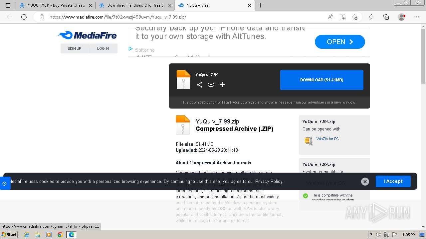Open File Explorer from taskbar
The height and width of the screenshot is (239, 426).
[x=38, y=235]
